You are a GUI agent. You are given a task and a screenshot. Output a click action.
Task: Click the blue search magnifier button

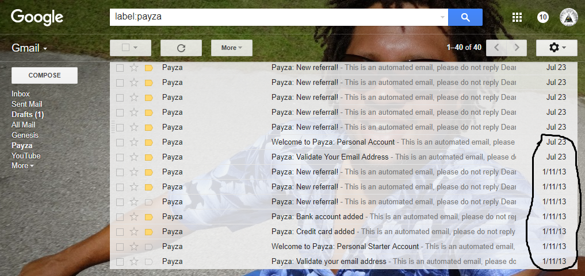click(x=465, y=17)
